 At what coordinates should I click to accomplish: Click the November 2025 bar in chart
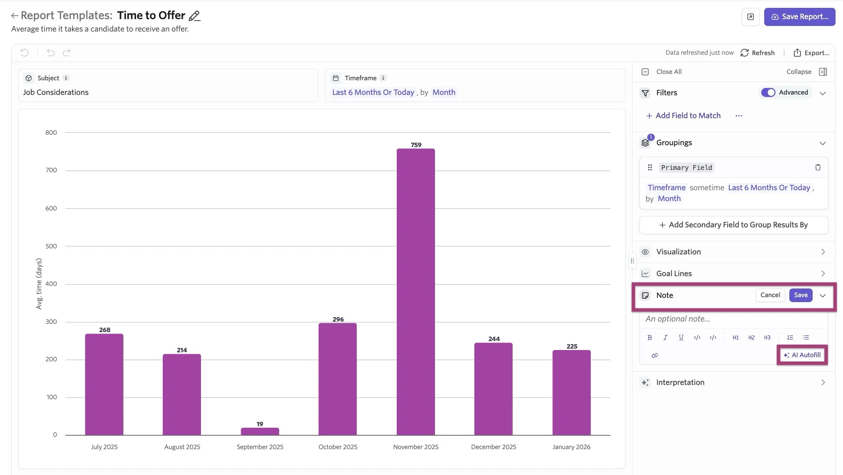415,292
